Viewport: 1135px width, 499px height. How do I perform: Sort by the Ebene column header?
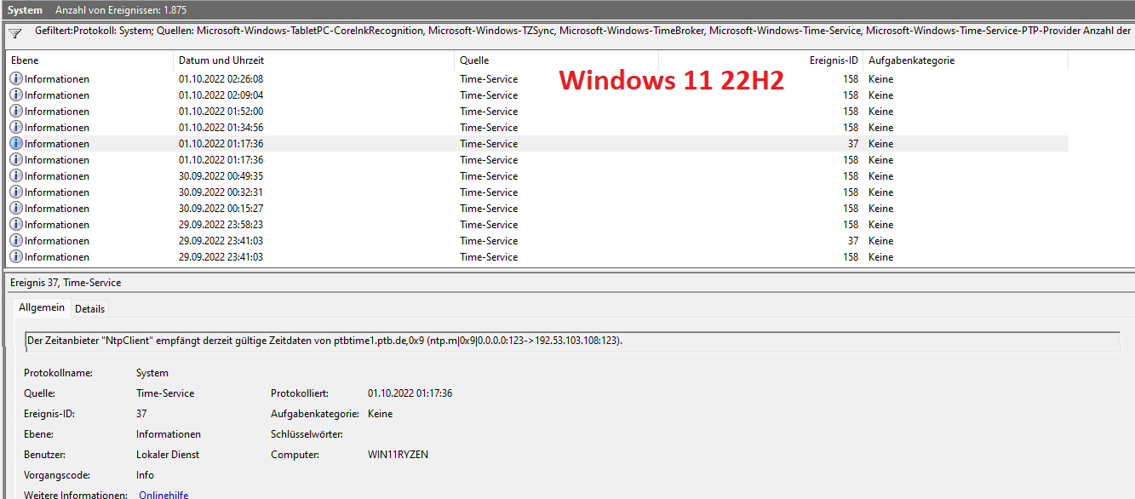pyautogui.click(x=89, y=60)
